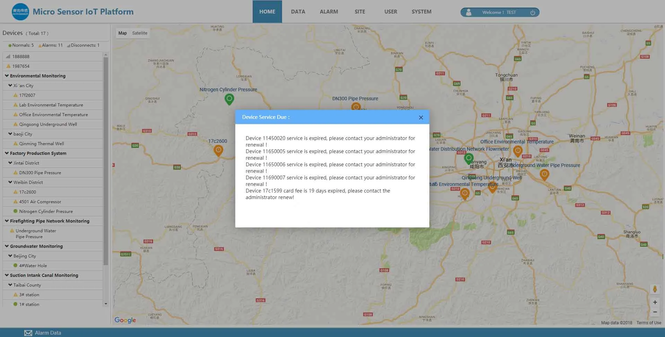Click the Micro Sensor platform logo

20,12
